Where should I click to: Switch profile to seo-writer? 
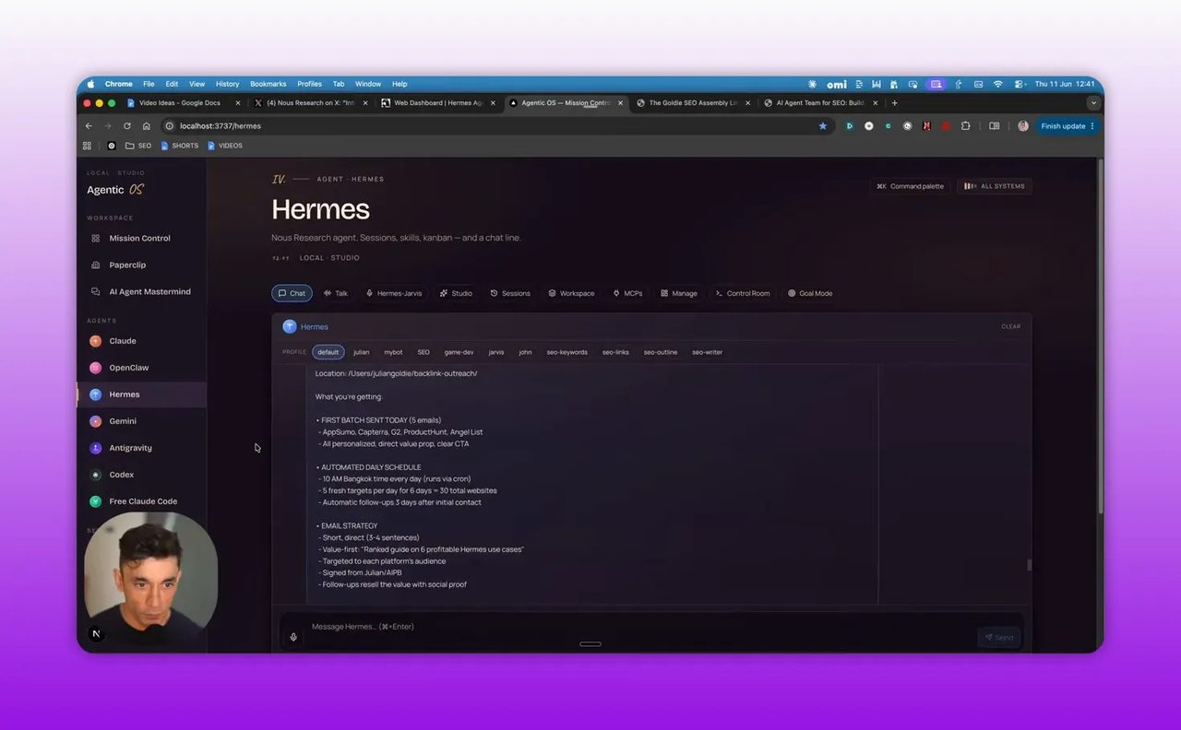(708, 352)
